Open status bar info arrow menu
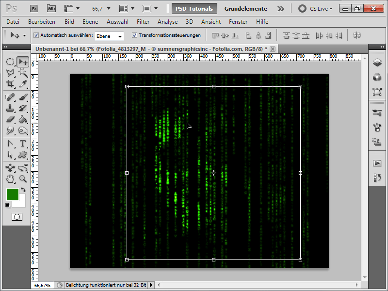388x291 pixels. click(151, 285)
